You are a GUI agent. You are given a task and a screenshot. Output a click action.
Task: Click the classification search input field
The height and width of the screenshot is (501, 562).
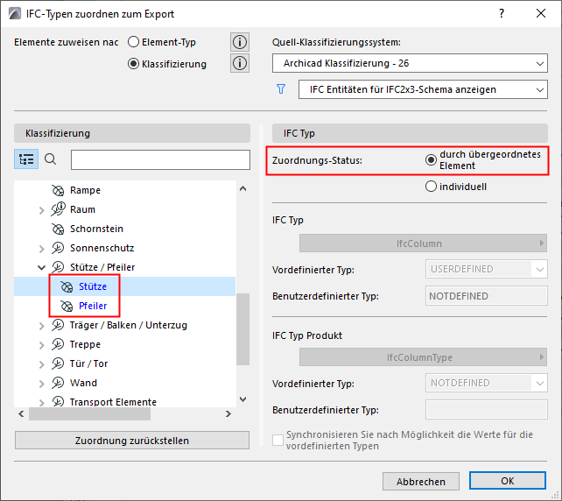[x=160, y=159]
